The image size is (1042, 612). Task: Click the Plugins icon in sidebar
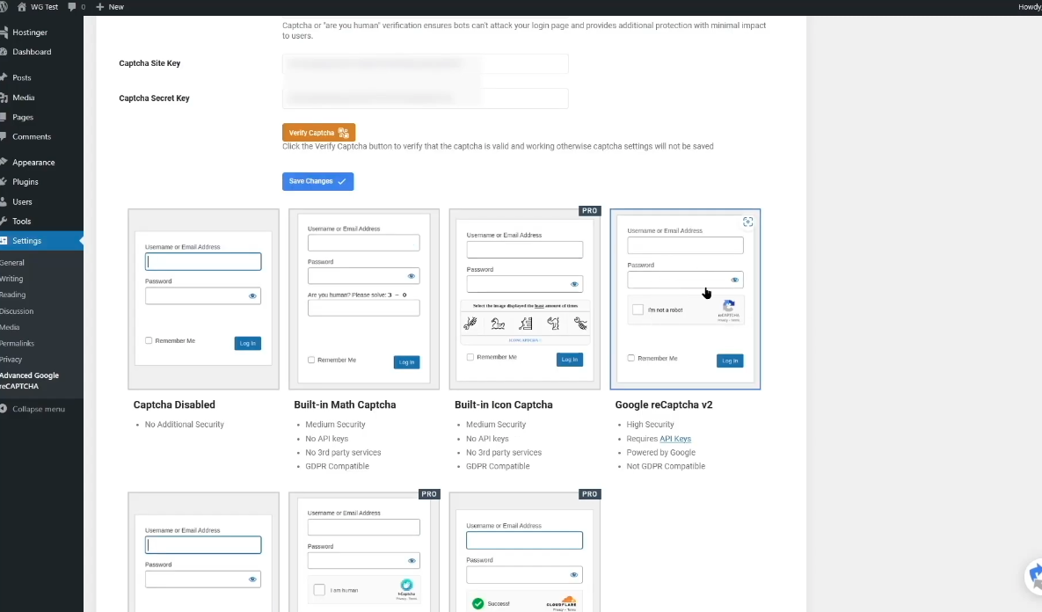[4, 182]
